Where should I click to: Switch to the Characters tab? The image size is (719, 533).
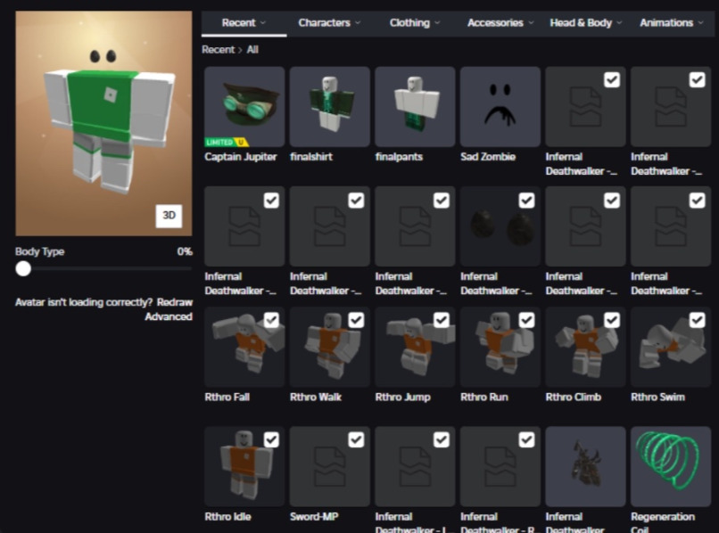[327, 22]
